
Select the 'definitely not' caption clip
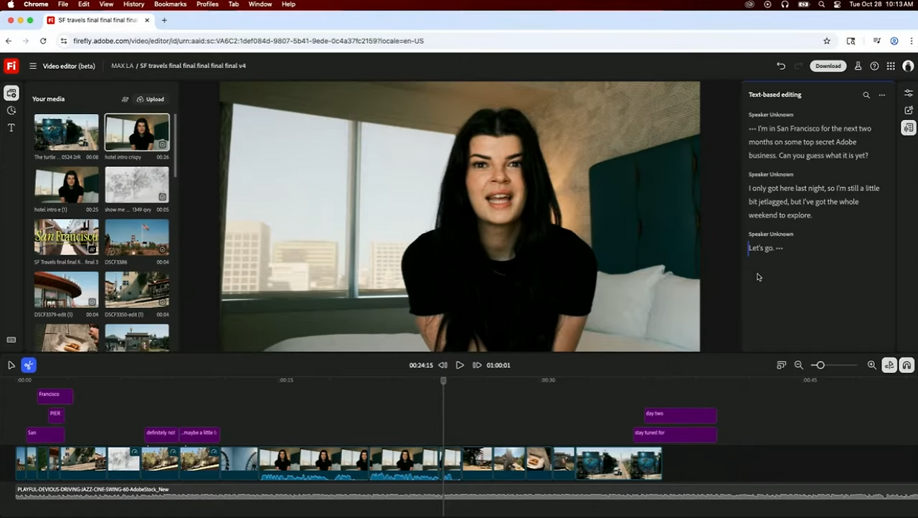(x=161, y=434)
